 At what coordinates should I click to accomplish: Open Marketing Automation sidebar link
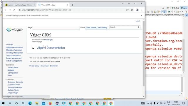[14, 50]
